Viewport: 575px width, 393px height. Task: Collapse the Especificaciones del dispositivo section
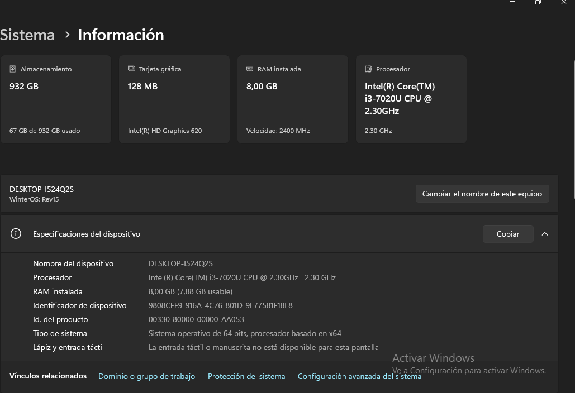click(x=545, y=234)
